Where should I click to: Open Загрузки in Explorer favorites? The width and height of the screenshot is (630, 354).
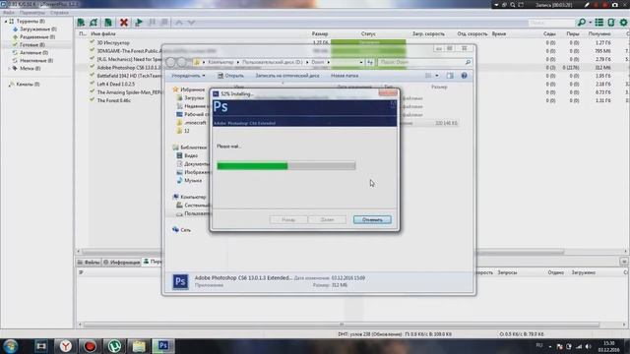pyautogui.click(x=194, y=97)
